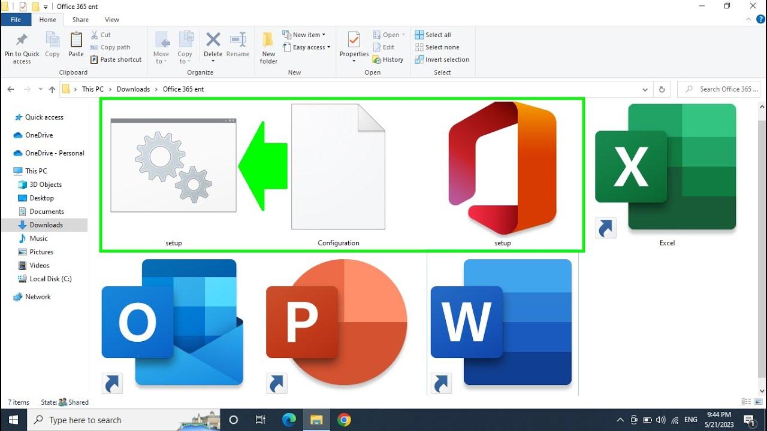
Task: Open the Windows Start menu
Action: point(13,420)
